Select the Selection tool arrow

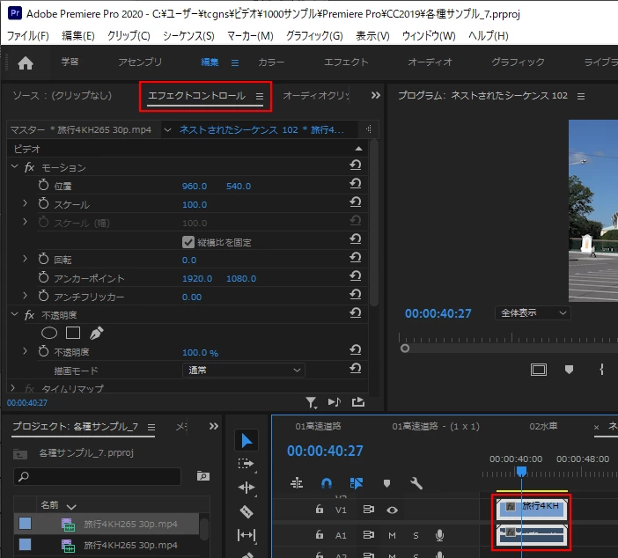coord(246,440)
